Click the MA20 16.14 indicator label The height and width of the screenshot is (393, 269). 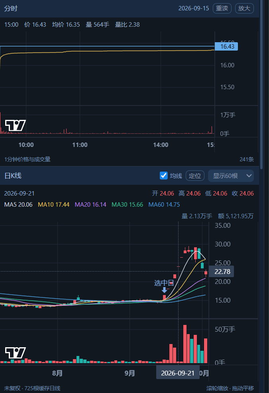coord(90,205)
